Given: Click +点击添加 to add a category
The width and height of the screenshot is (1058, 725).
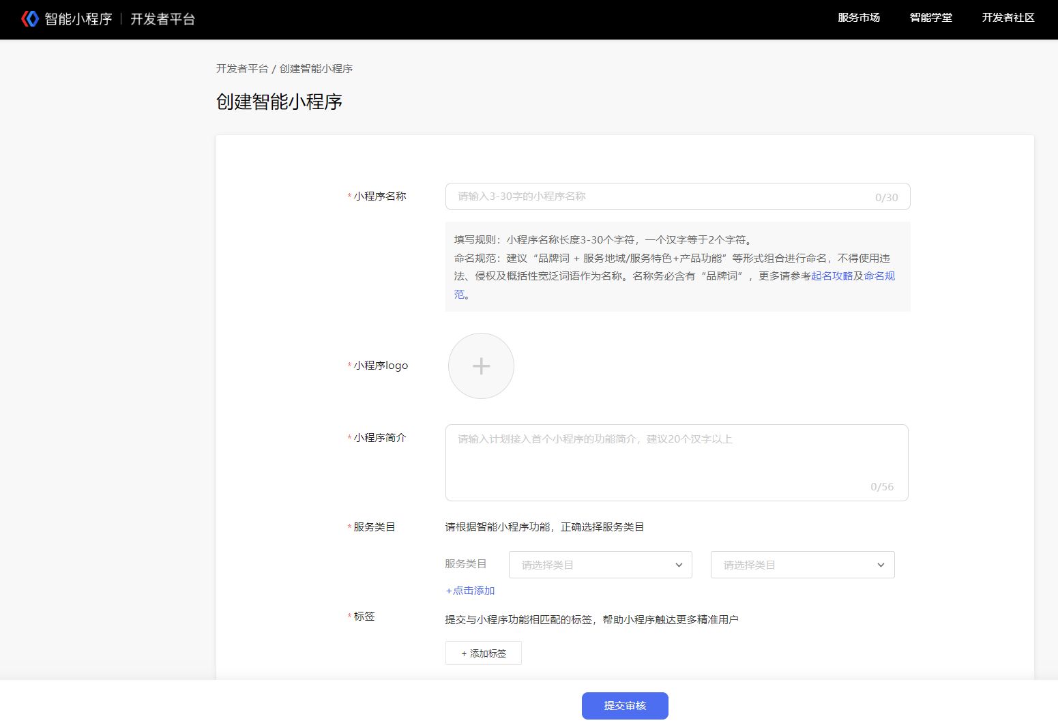Looking at the screenshot, I should [470, 591].
